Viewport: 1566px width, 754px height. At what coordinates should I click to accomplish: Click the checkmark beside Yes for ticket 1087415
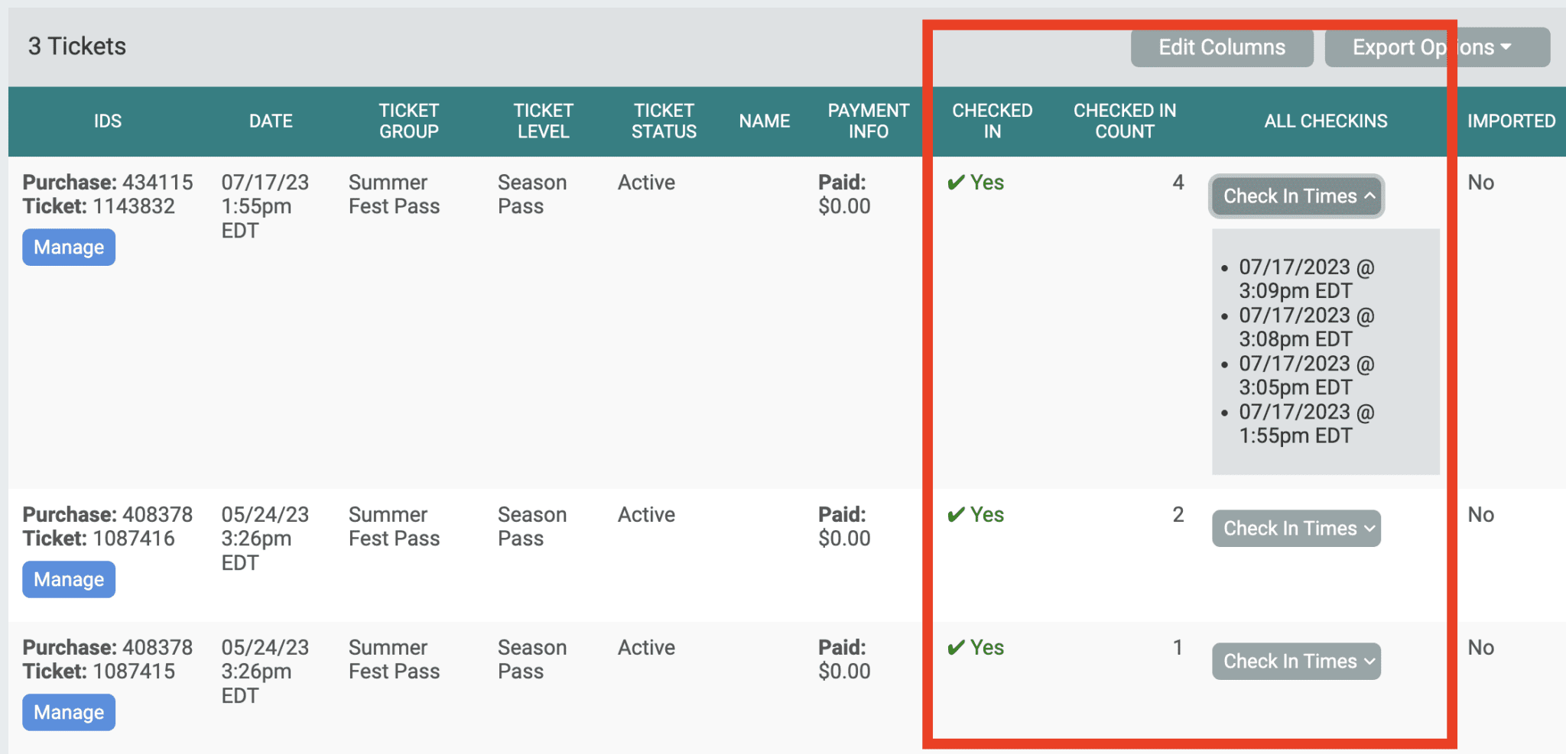tap(955, 648)
